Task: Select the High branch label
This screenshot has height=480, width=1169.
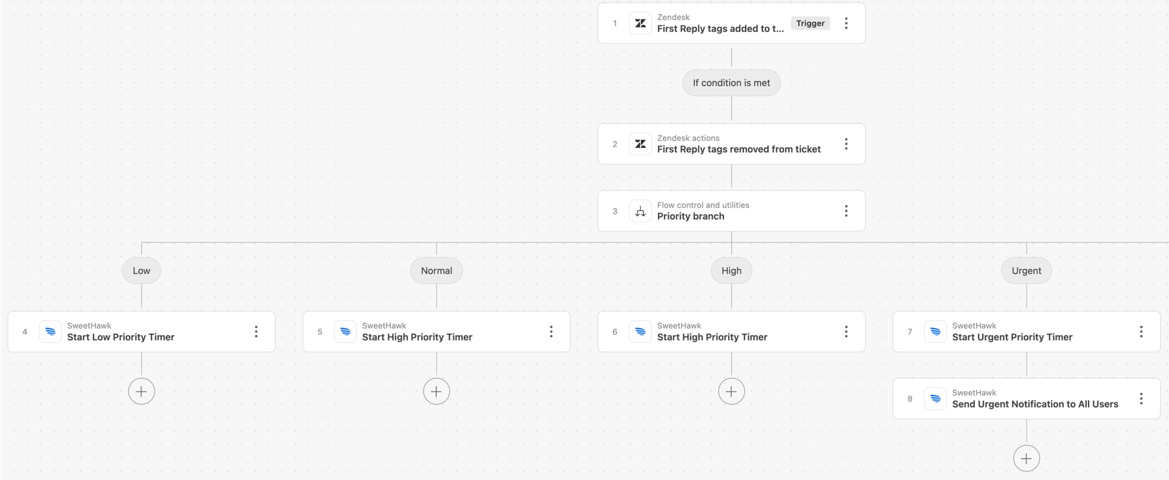Action: [x=731, y=271]
